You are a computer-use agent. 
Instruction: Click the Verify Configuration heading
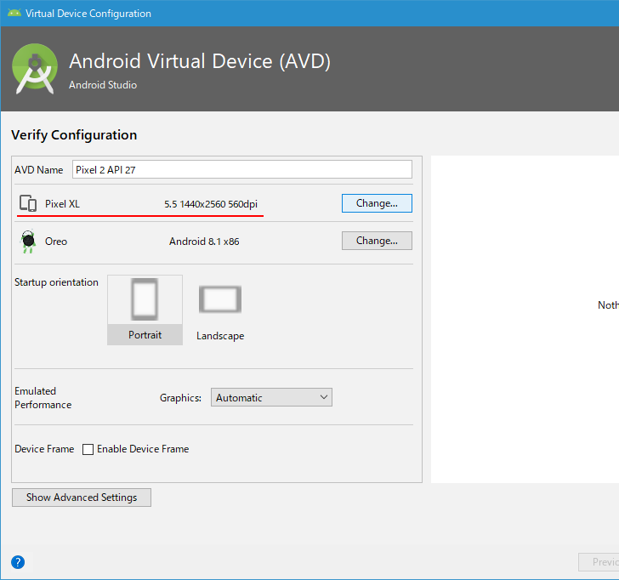[74, 135]
